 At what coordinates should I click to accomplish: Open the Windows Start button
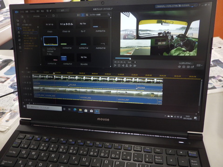[25, 107]
